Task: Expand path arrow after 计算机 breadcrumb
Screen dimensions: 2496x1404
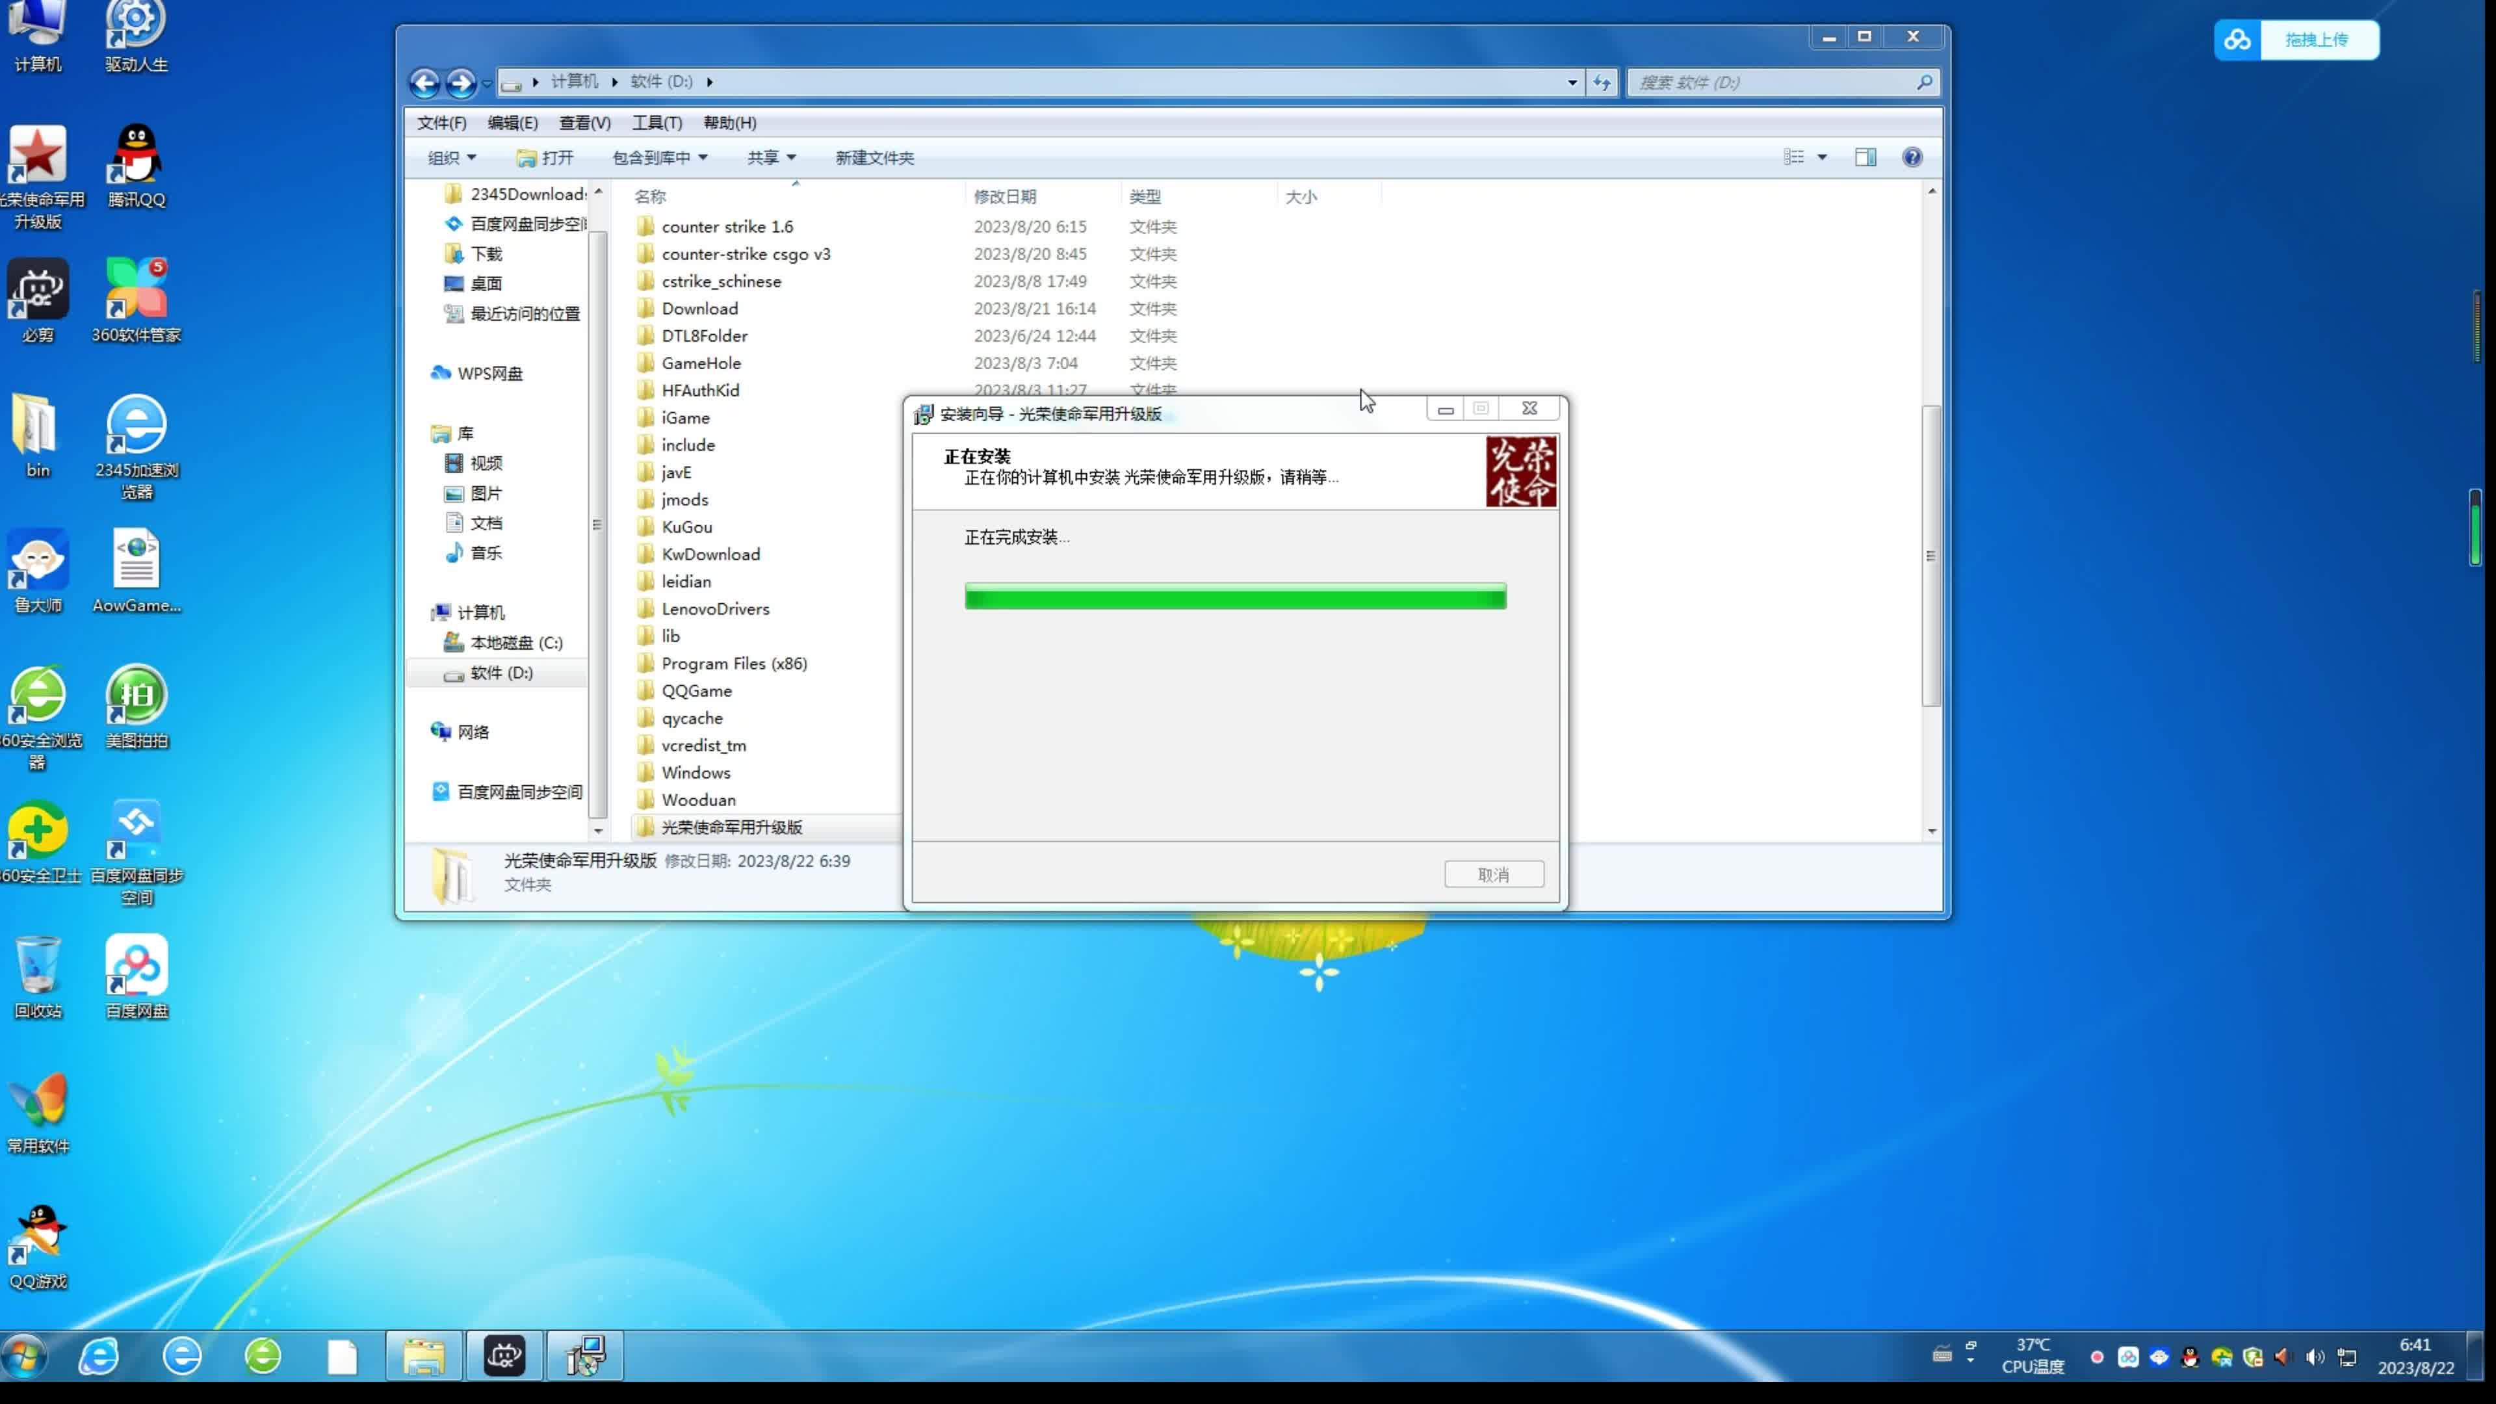Action: click(x=614, y=83)
